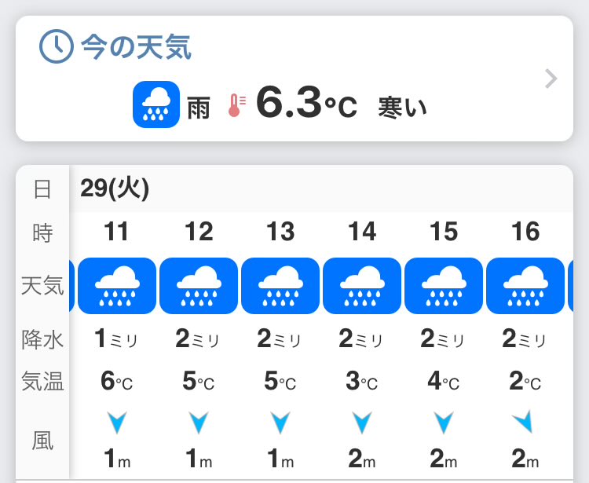Click the current rain weather icon

(156, 104)
